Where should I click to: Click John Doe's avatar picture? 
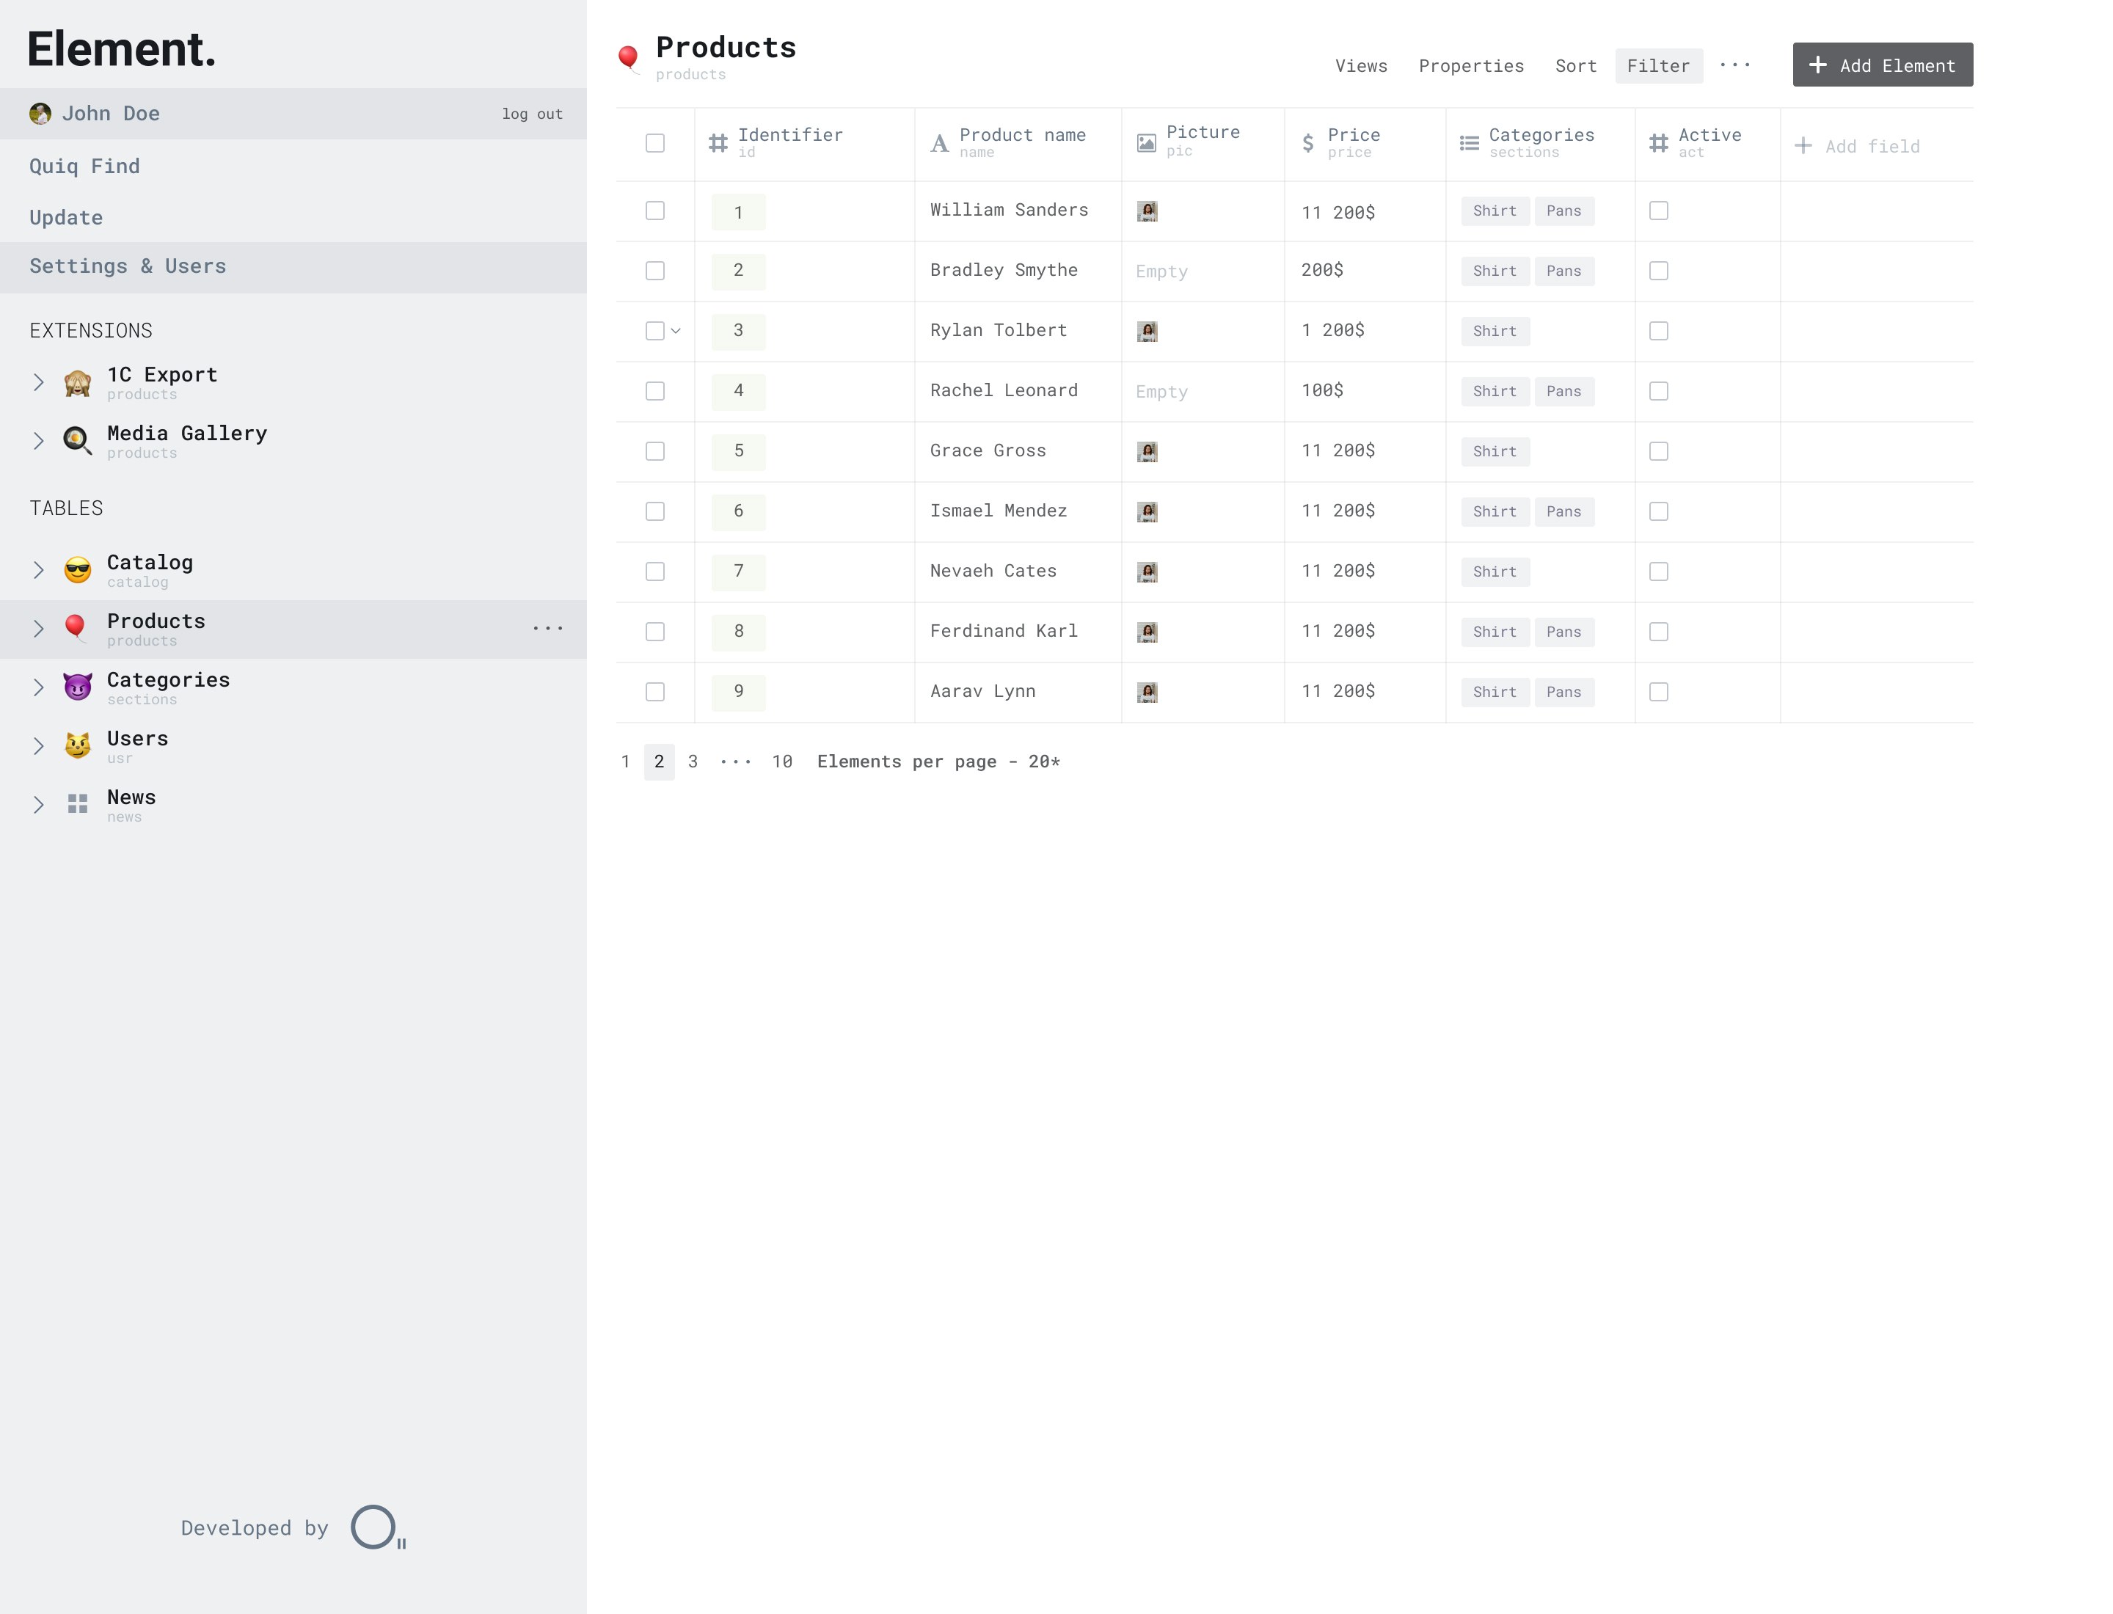[x=40, y=114]
